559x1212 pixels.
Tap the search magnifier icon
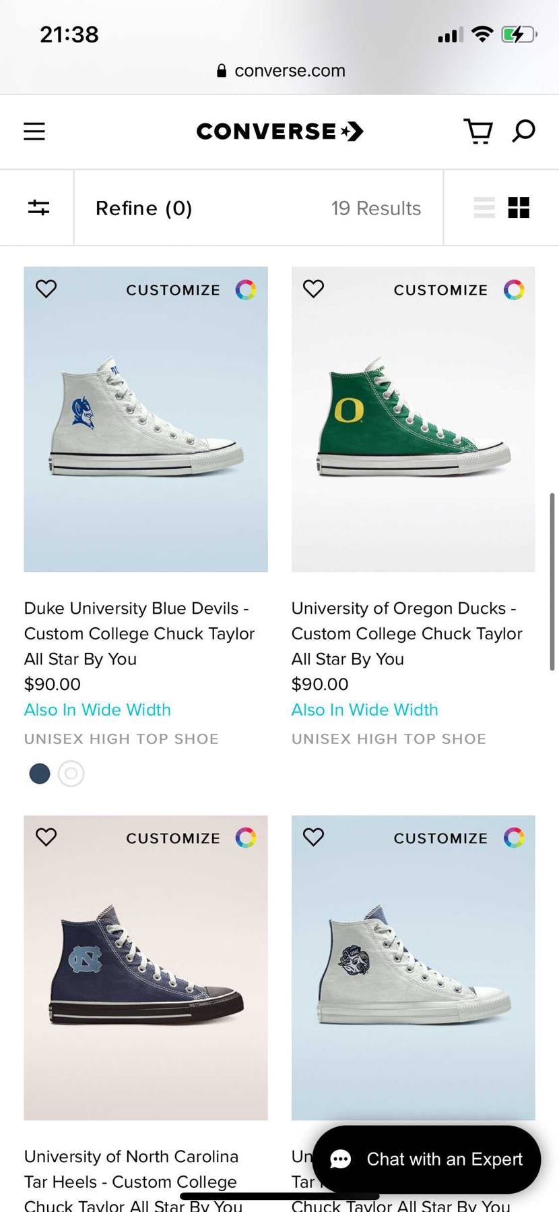[523, 130]
